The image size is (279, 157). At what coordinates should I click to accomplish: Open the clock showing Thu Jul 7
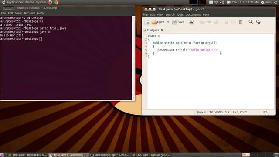click(245, 2)
